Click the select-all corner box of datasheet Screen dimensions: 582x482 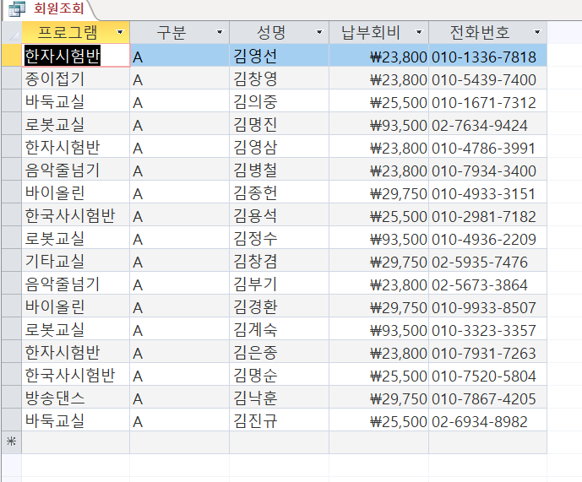11,33
